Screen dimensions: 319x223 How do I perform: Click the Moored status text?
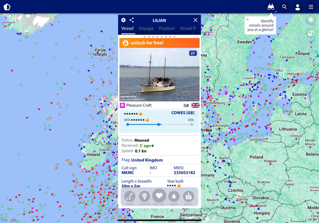coord(142,140)
